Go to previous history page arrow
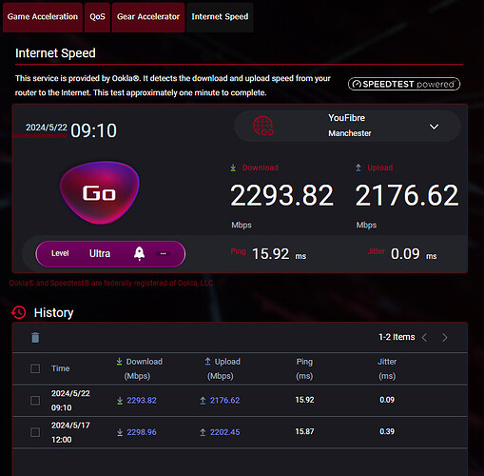The height and width of the screenshot is (476, 484). tap(425, 337)
